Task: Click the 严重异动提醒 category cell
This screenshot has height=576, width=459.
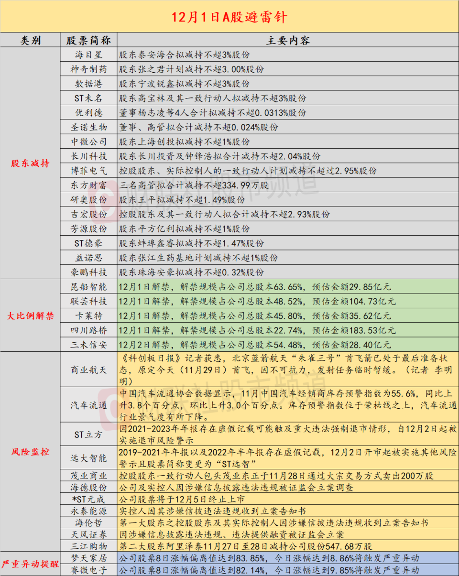Action: [x=30, y=563]
